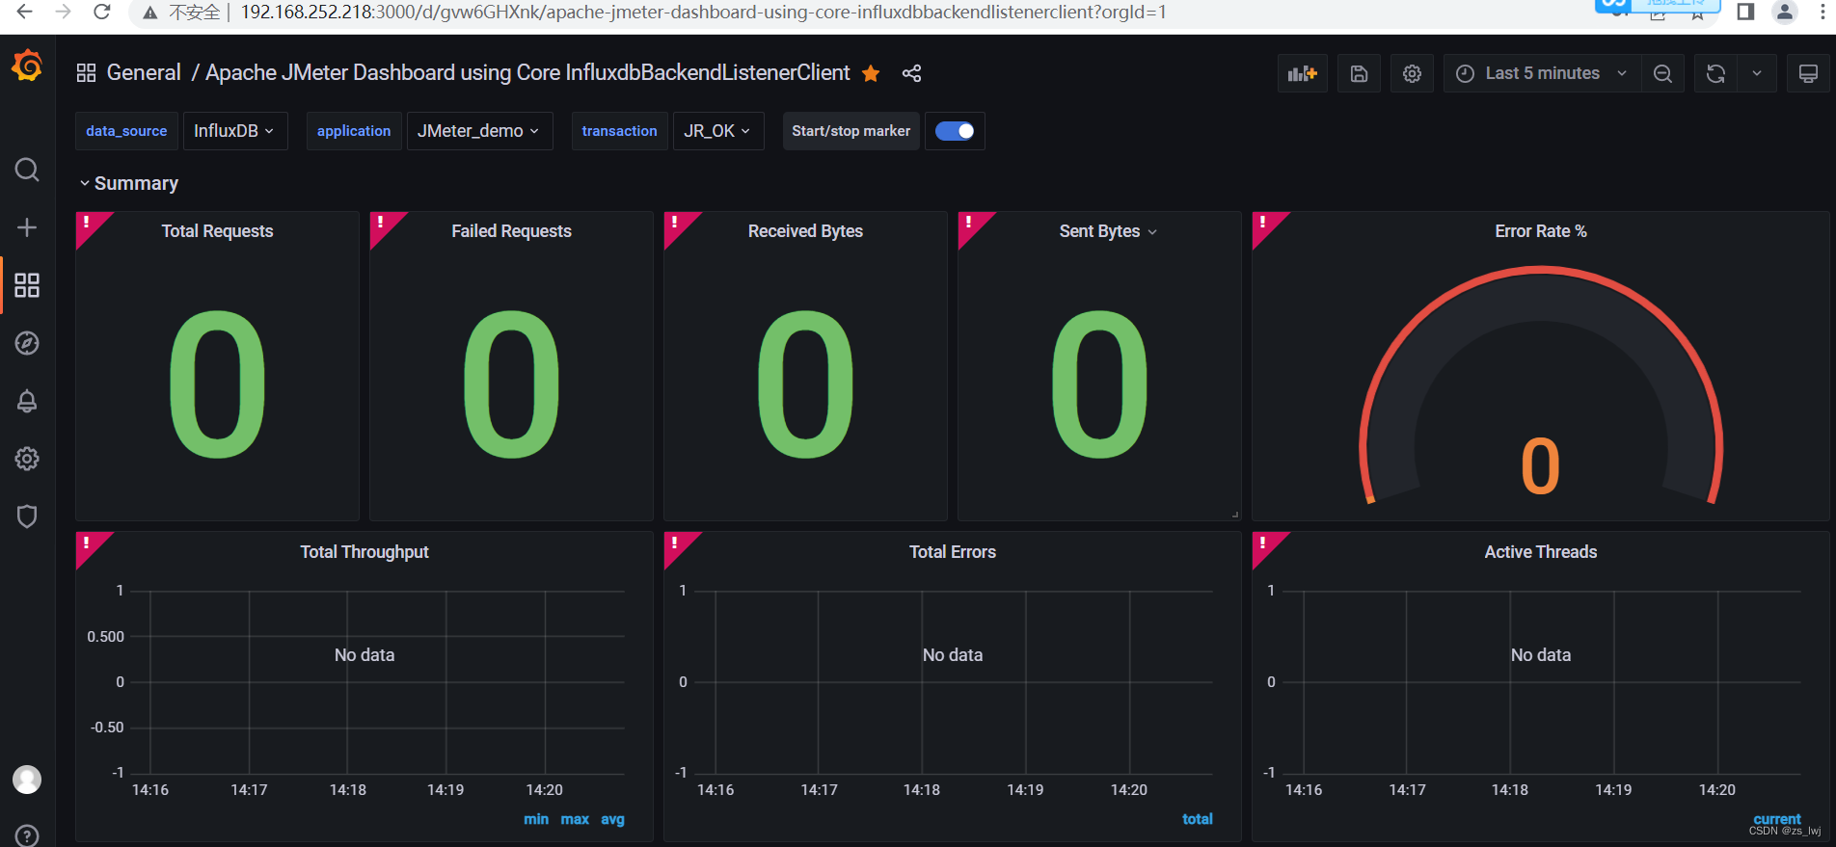Reload the page with browser reload button

point(101,13)
